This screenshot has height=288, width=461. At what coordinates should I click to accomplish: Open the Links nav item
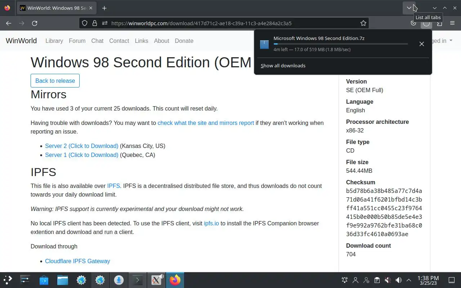(142, 41)
